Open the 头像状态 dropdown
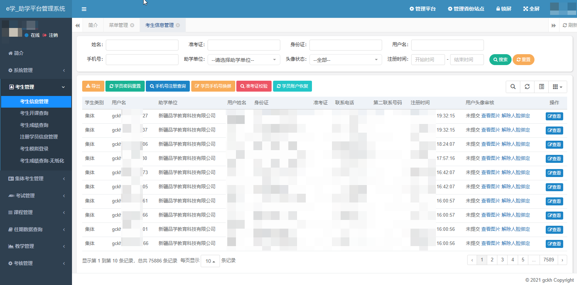 point(345,60)
